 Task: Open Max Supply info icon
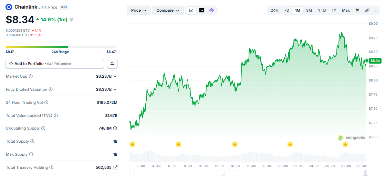[31, 154]
